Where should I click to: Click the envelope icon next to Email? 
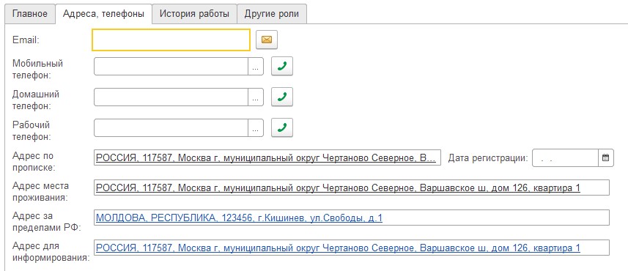(267, 40)
